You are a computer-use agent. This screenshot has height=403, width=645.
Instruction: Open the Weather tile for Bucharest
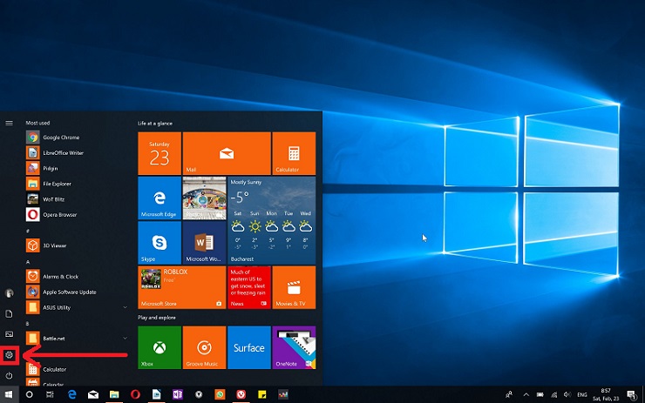coord(271,220)
